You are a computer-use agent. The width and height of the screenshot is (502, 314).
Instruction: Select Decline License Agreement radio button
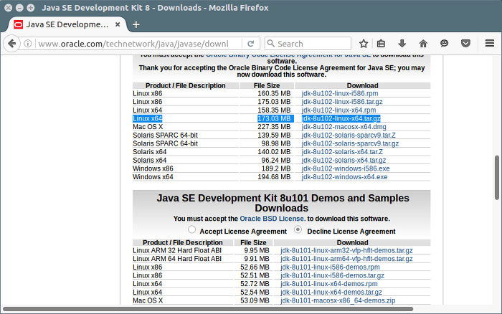coord(298,229)
